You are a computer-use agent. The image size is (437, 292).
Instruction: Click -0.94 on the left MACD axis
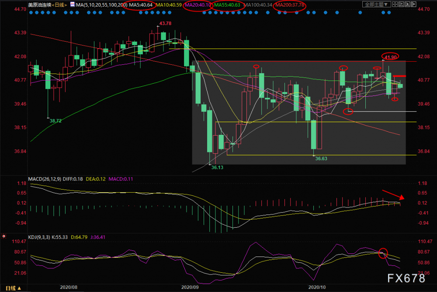pyautogui.click(x=21, y=223)
